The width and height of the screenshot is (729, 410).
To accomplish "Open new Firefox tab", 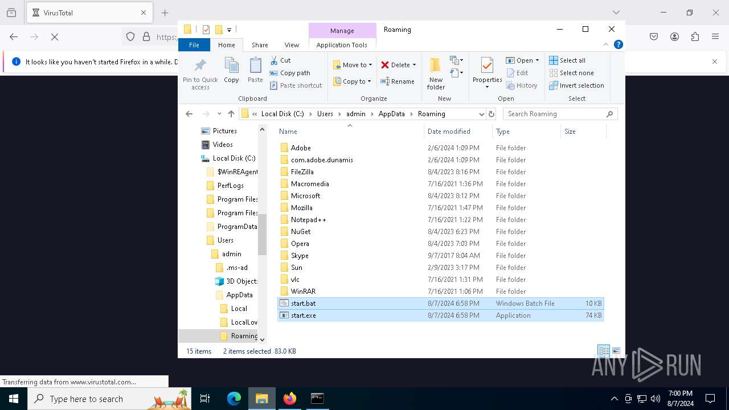I will [165, 13].
